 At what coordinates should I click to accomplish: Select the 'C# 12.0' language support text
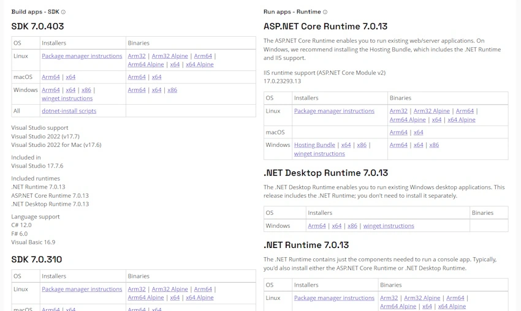(21, 225)
